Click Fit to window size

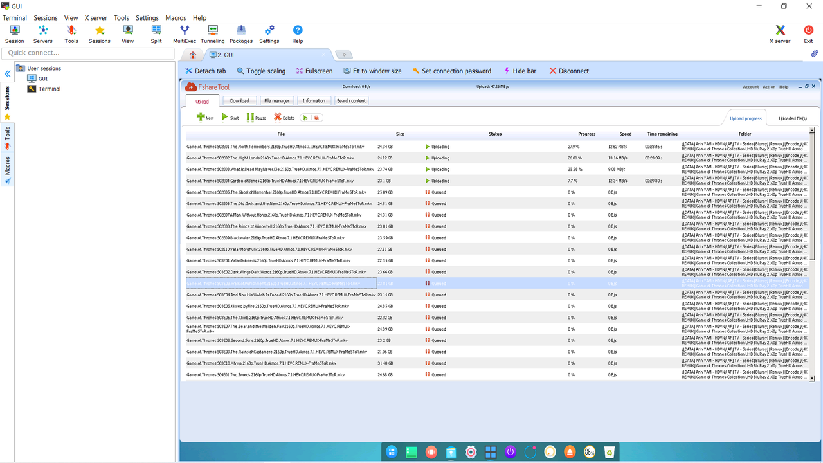click(372, 71)
